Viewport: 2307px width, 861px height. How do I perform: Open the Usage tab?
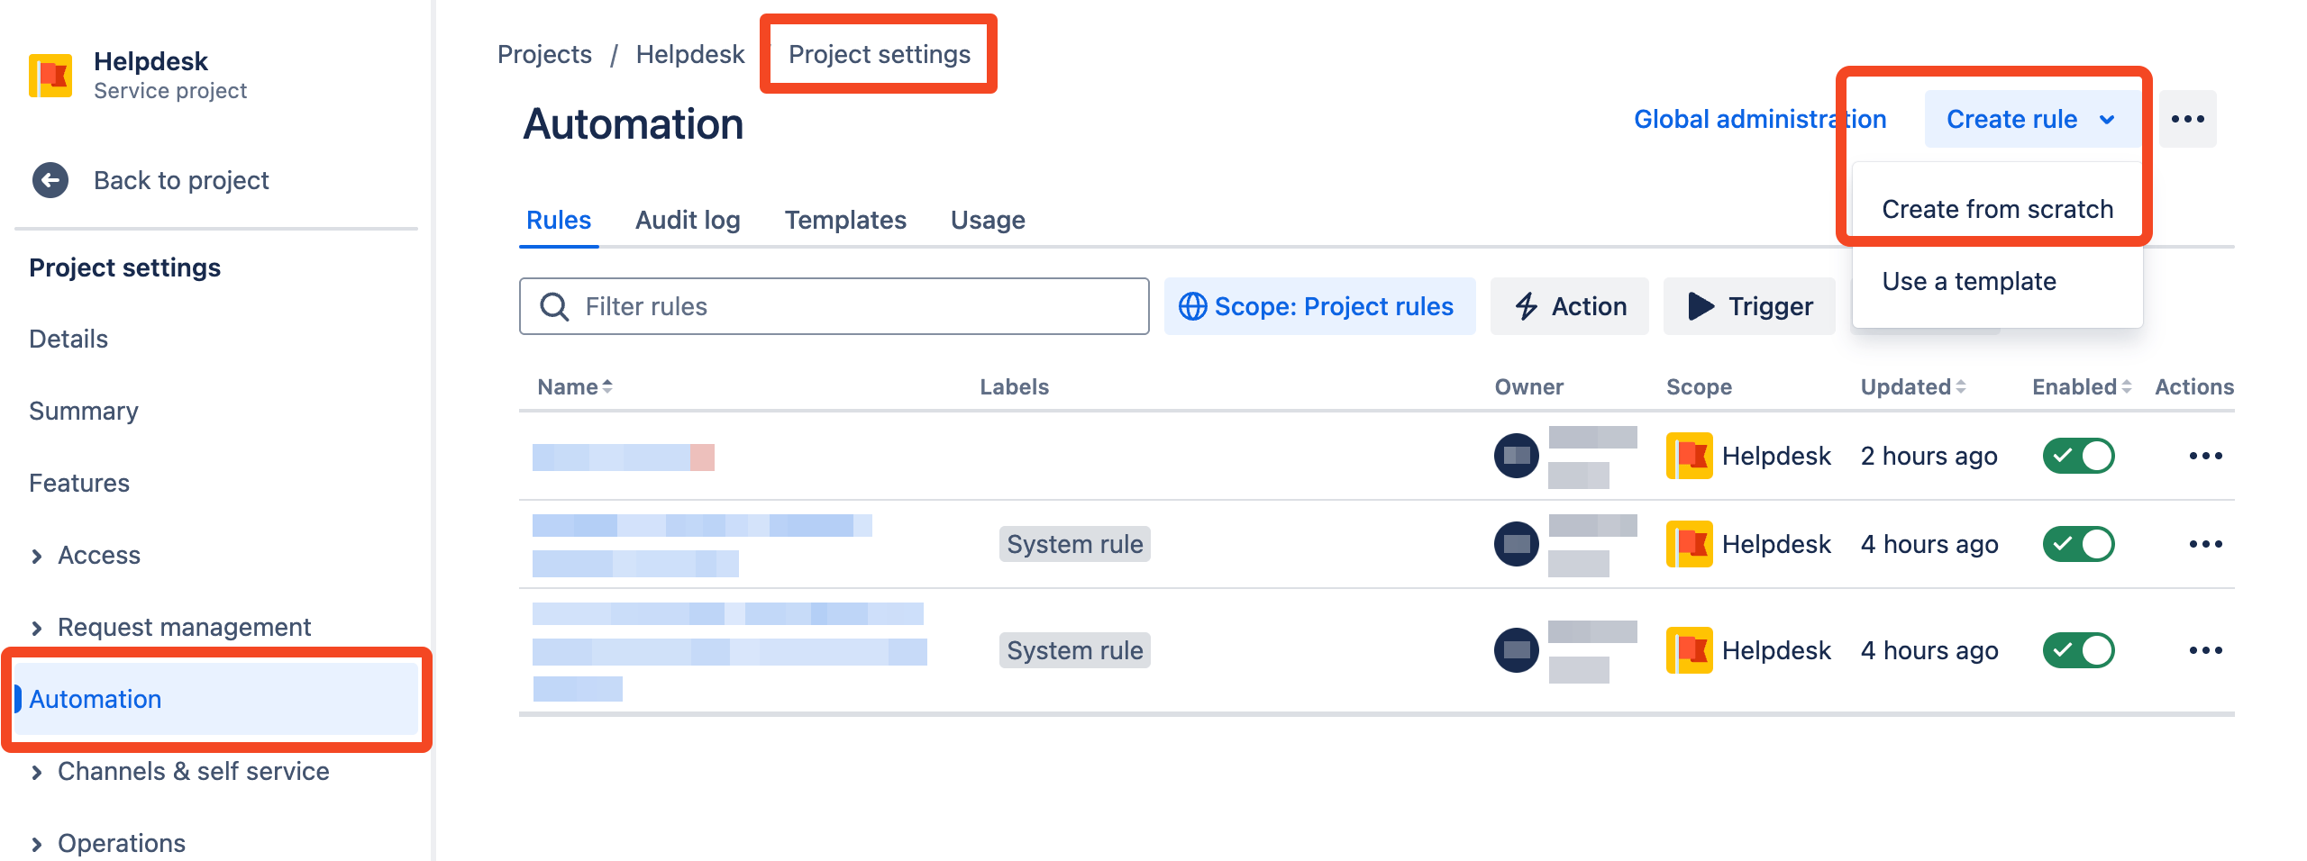click(x=988, y=220)
